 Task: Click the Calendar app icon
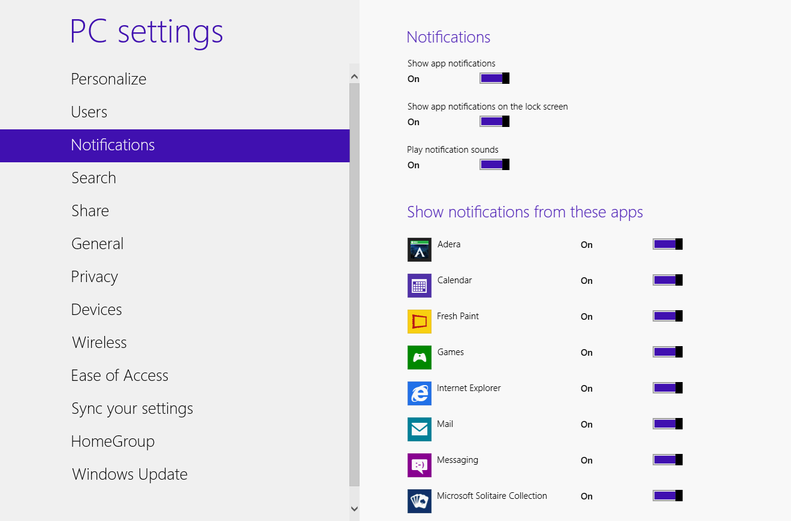419,286
